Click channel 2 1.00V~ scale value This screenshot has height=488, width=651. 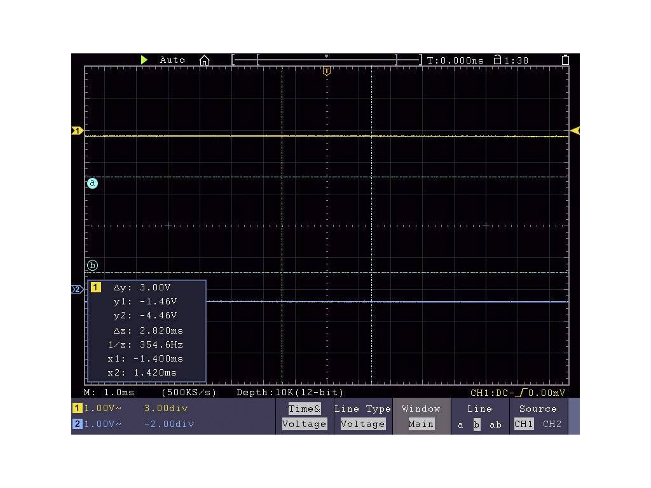click(x=103, y=424)
